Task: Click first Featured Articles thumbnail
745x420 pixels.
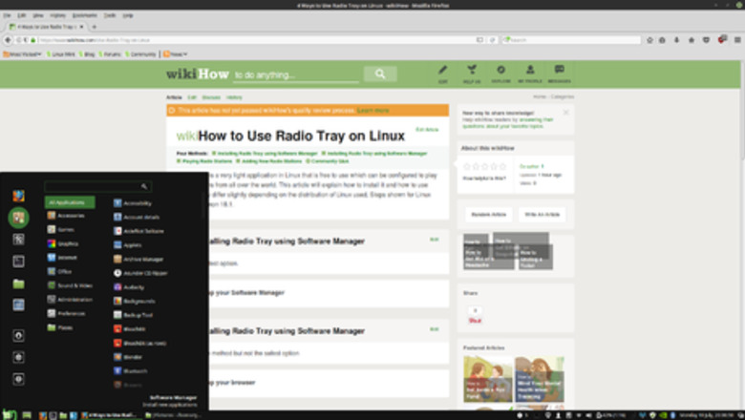Action: 487,379
